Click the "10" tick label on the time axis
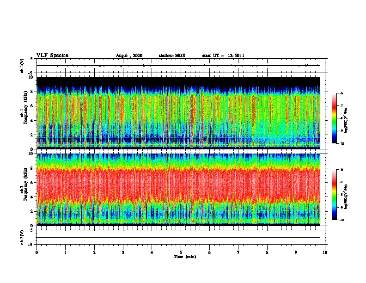This screenshot has width=366, height=283. (325, 252)
